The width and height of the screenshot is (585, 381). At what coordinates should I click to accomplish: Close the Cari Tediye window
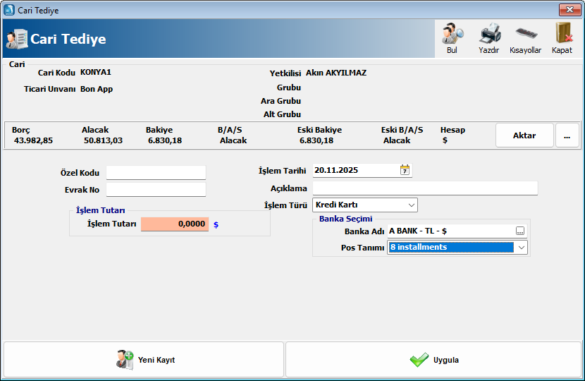pyautogui.click(x=569, y=10)
